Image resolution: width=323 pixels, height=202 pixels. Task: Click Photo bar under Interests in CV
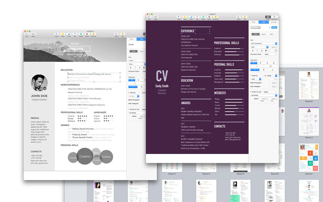coord(235,99)
